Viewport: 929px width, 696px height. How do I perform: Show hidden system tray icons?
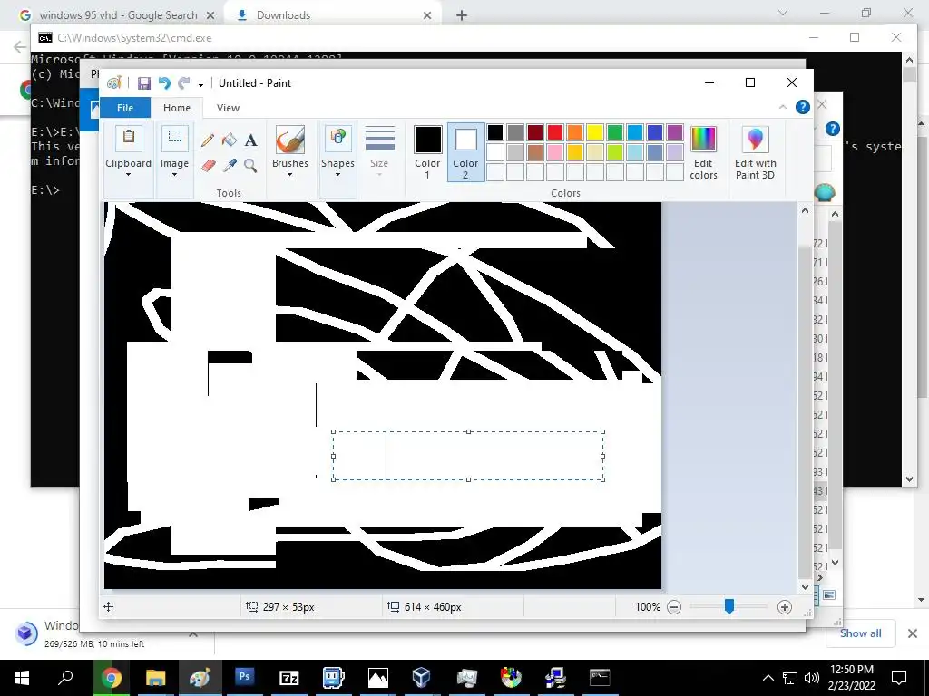768,678
